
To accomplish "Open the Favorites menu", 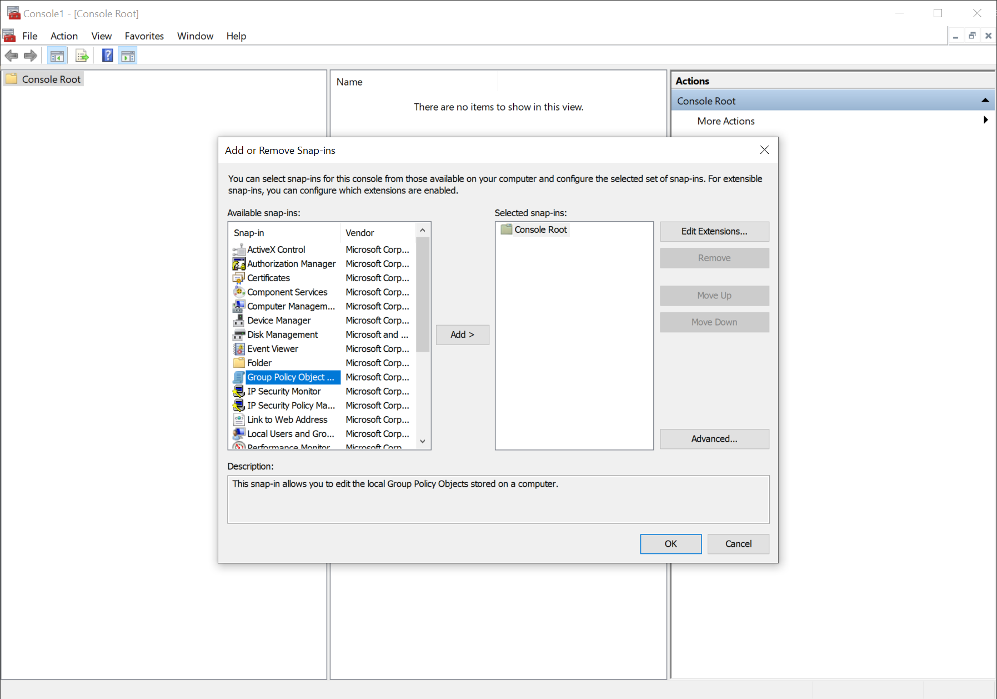I will (144, 36).
